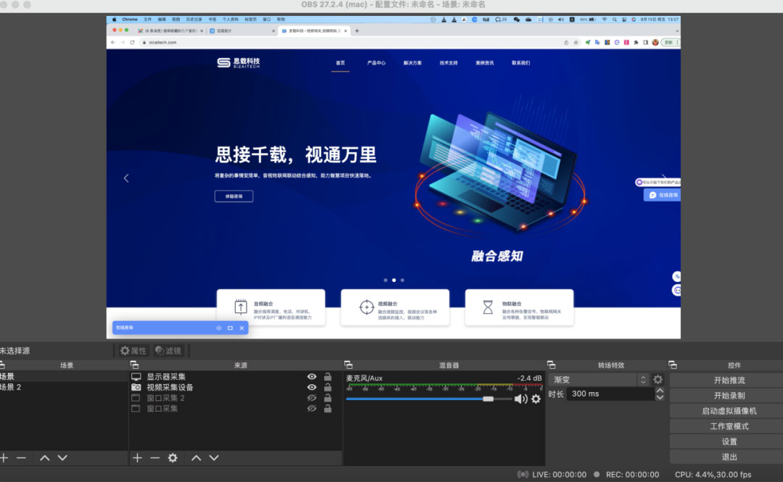The image size is (783, 482).
Task: Move the selected scene down with the arrow icon
Action: point(62,457)
